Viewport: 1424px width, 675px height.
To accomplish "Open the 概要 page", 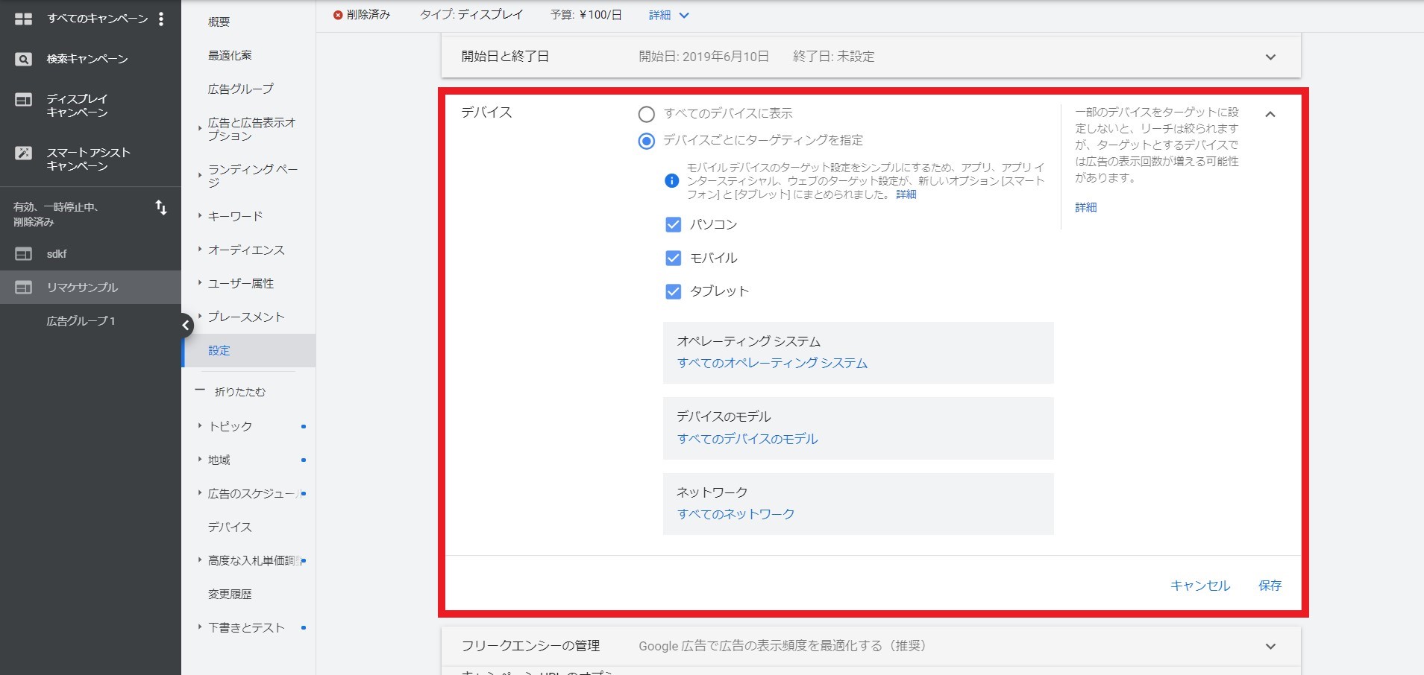I will (x=219, y=22).
